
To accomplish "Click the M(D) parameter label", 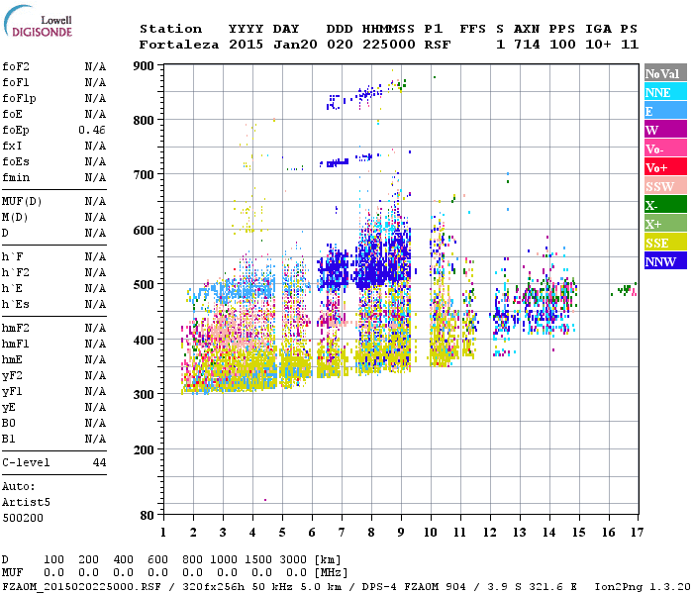I will coord(15,218).
